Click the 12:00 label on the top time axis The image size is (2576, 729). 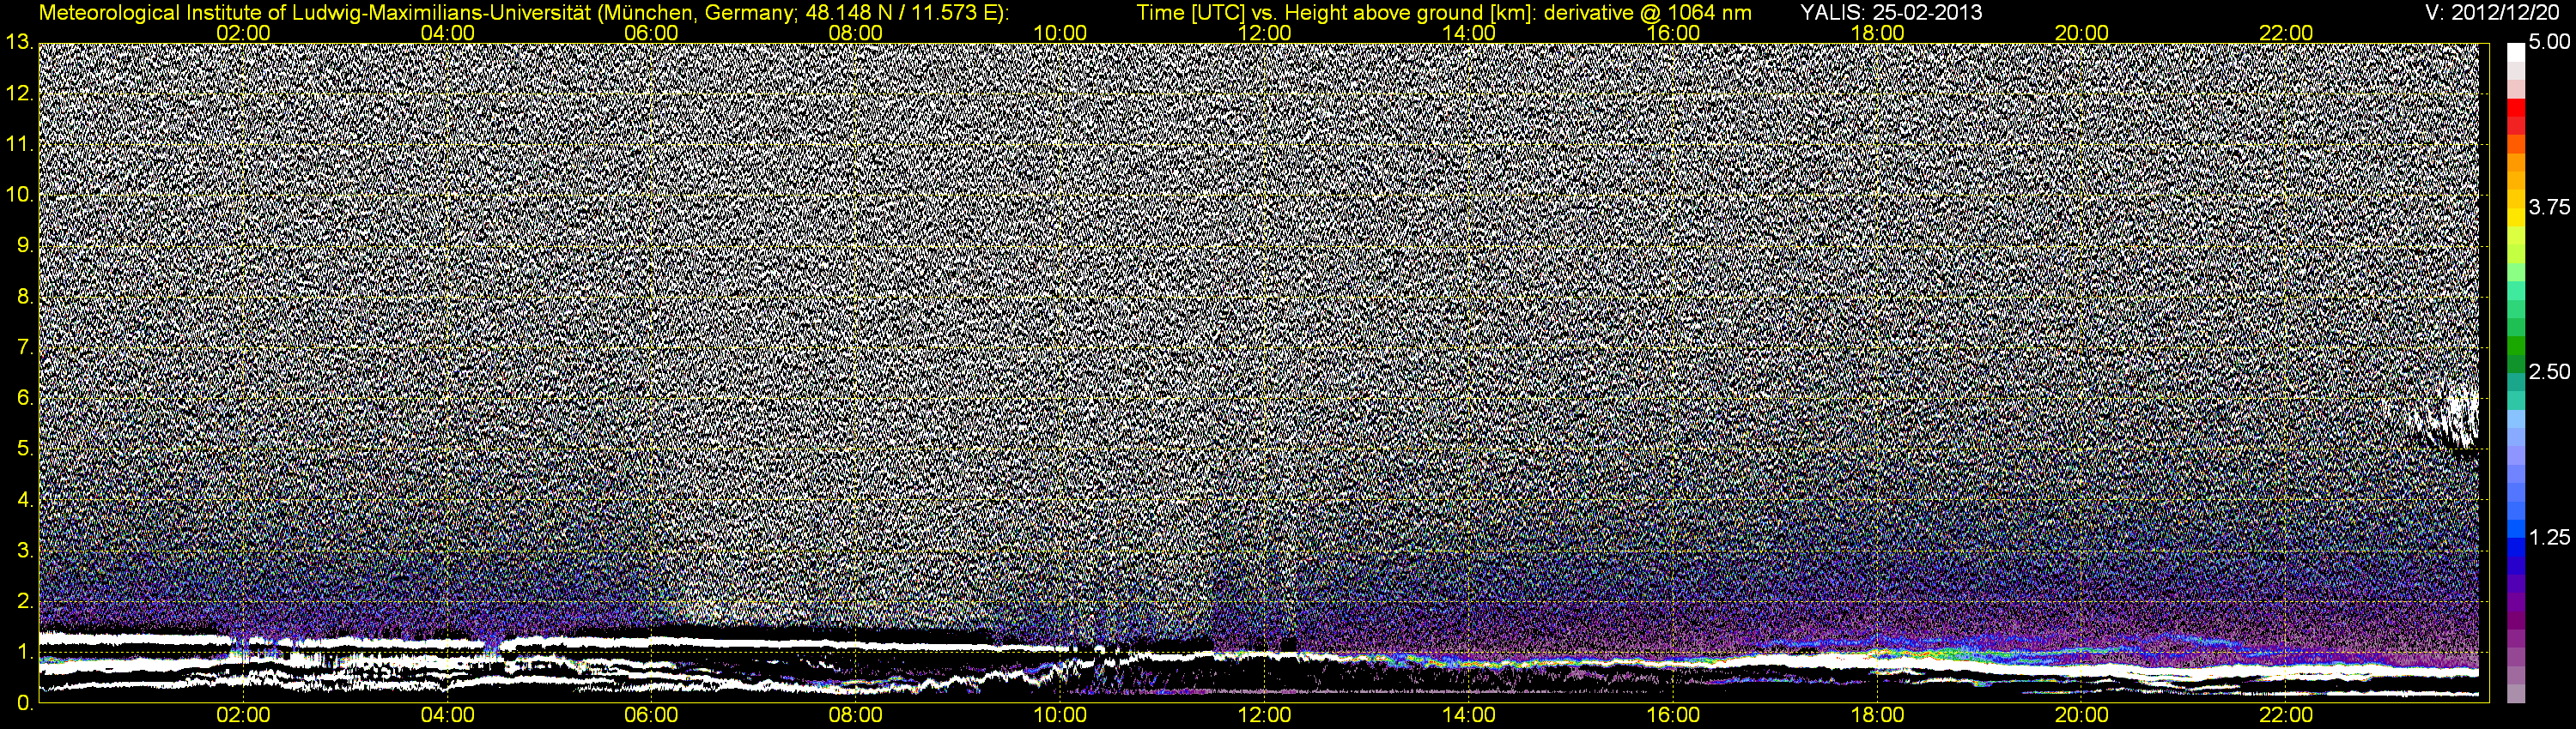1264,33
